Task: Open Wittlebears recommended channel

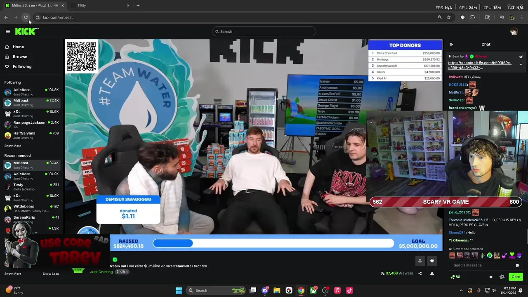Action: (x=32, y=208)
